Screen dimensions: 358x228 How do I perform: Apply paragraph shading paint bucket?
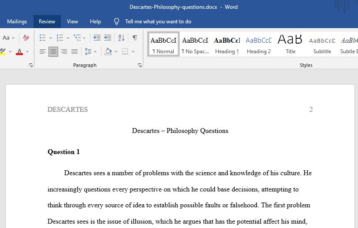(108, 51)
